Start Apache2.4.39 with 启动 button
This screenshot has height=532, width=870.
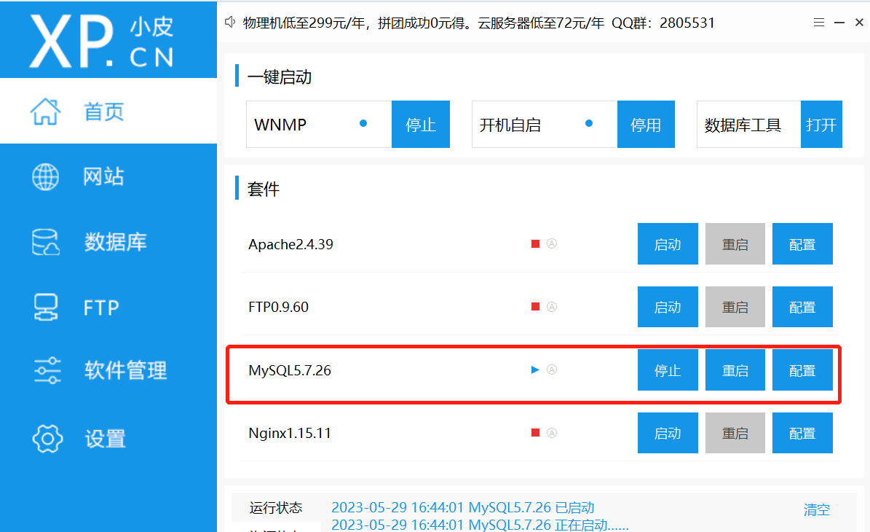(x=668, y=244)
